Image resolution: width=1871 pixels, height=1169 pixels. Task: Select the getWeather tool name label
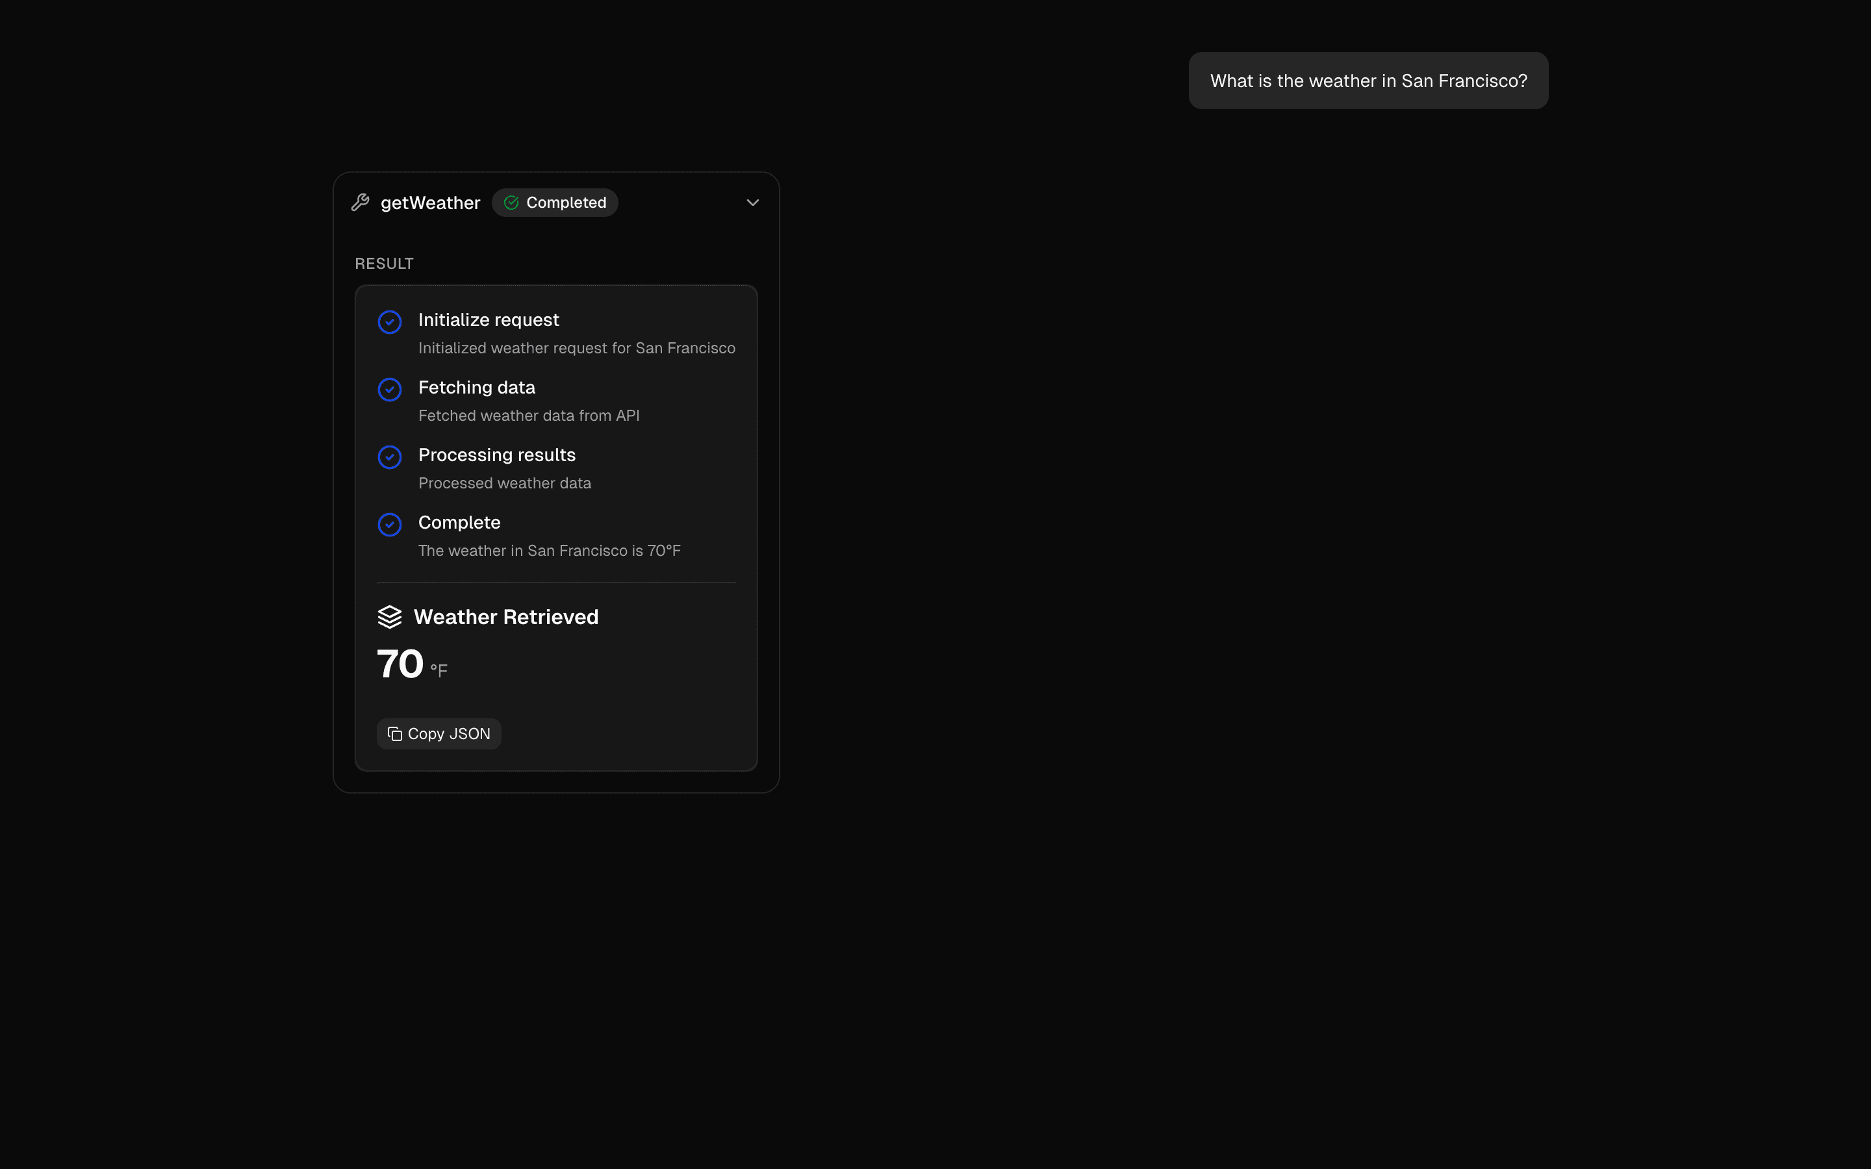431,203
